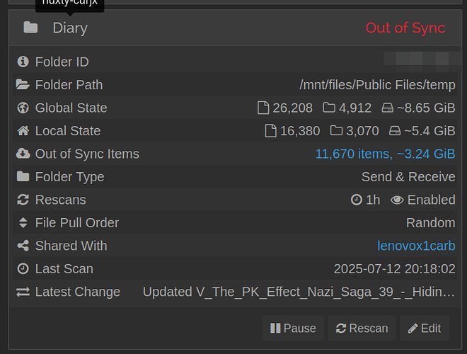Click the arrows icon beside Latest Change
This screenshot has width=467, height=354.
pos(23,292)
